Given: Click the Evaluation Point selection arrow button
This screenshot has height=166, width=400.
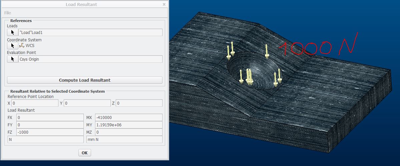Looking at the screenshot, I should tap(12, 59).
